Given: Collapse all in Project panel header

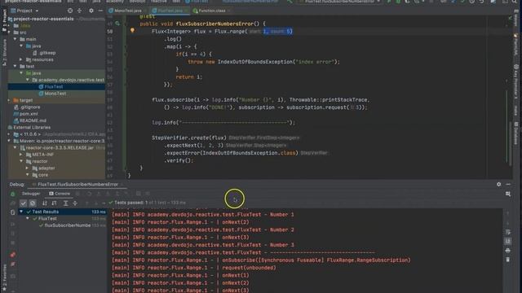Looking at the screenshot, I should pos(80,11).
